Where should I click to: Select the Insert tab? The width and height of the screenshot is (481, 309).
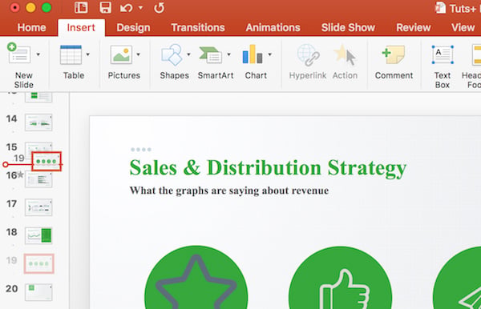pos(81,27)
